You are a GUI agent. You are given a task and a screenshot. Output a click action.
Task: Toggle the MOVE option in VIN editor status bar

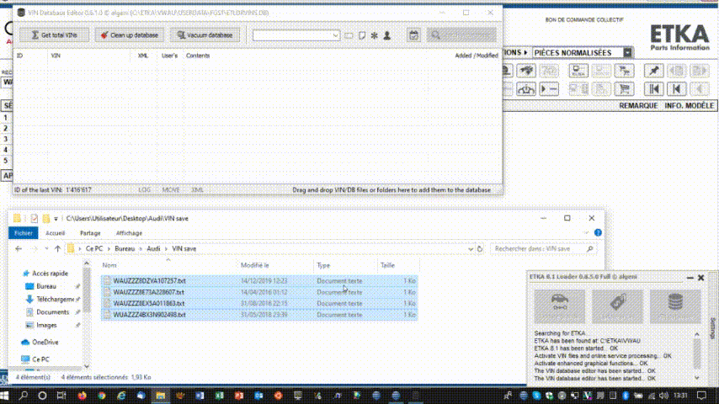pos(171,190)
